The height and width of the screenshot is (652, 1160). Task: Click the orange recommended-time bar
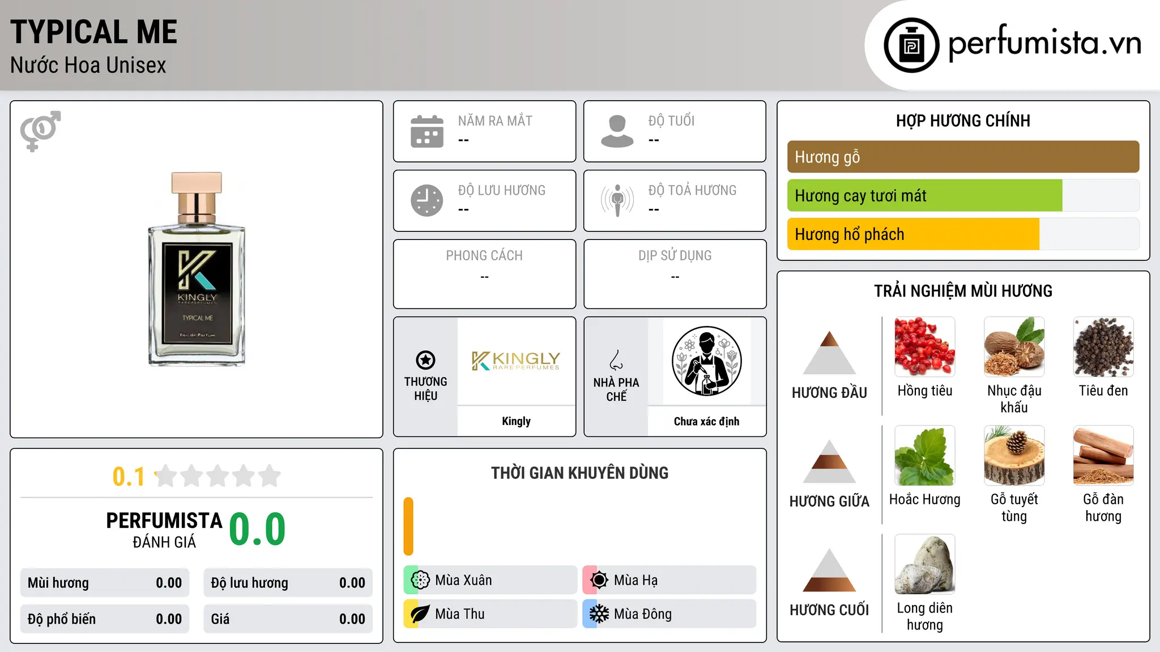click(408, 526)
